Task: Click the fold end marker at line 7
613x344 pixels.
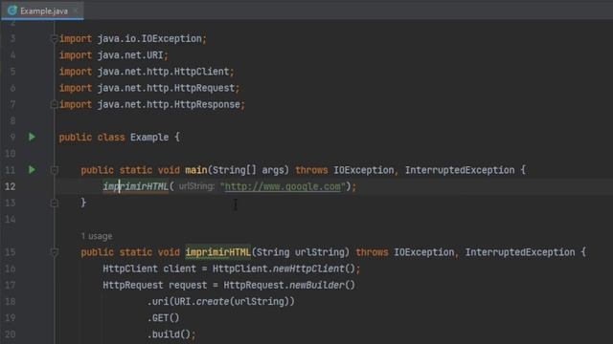Action: (54, 104)
